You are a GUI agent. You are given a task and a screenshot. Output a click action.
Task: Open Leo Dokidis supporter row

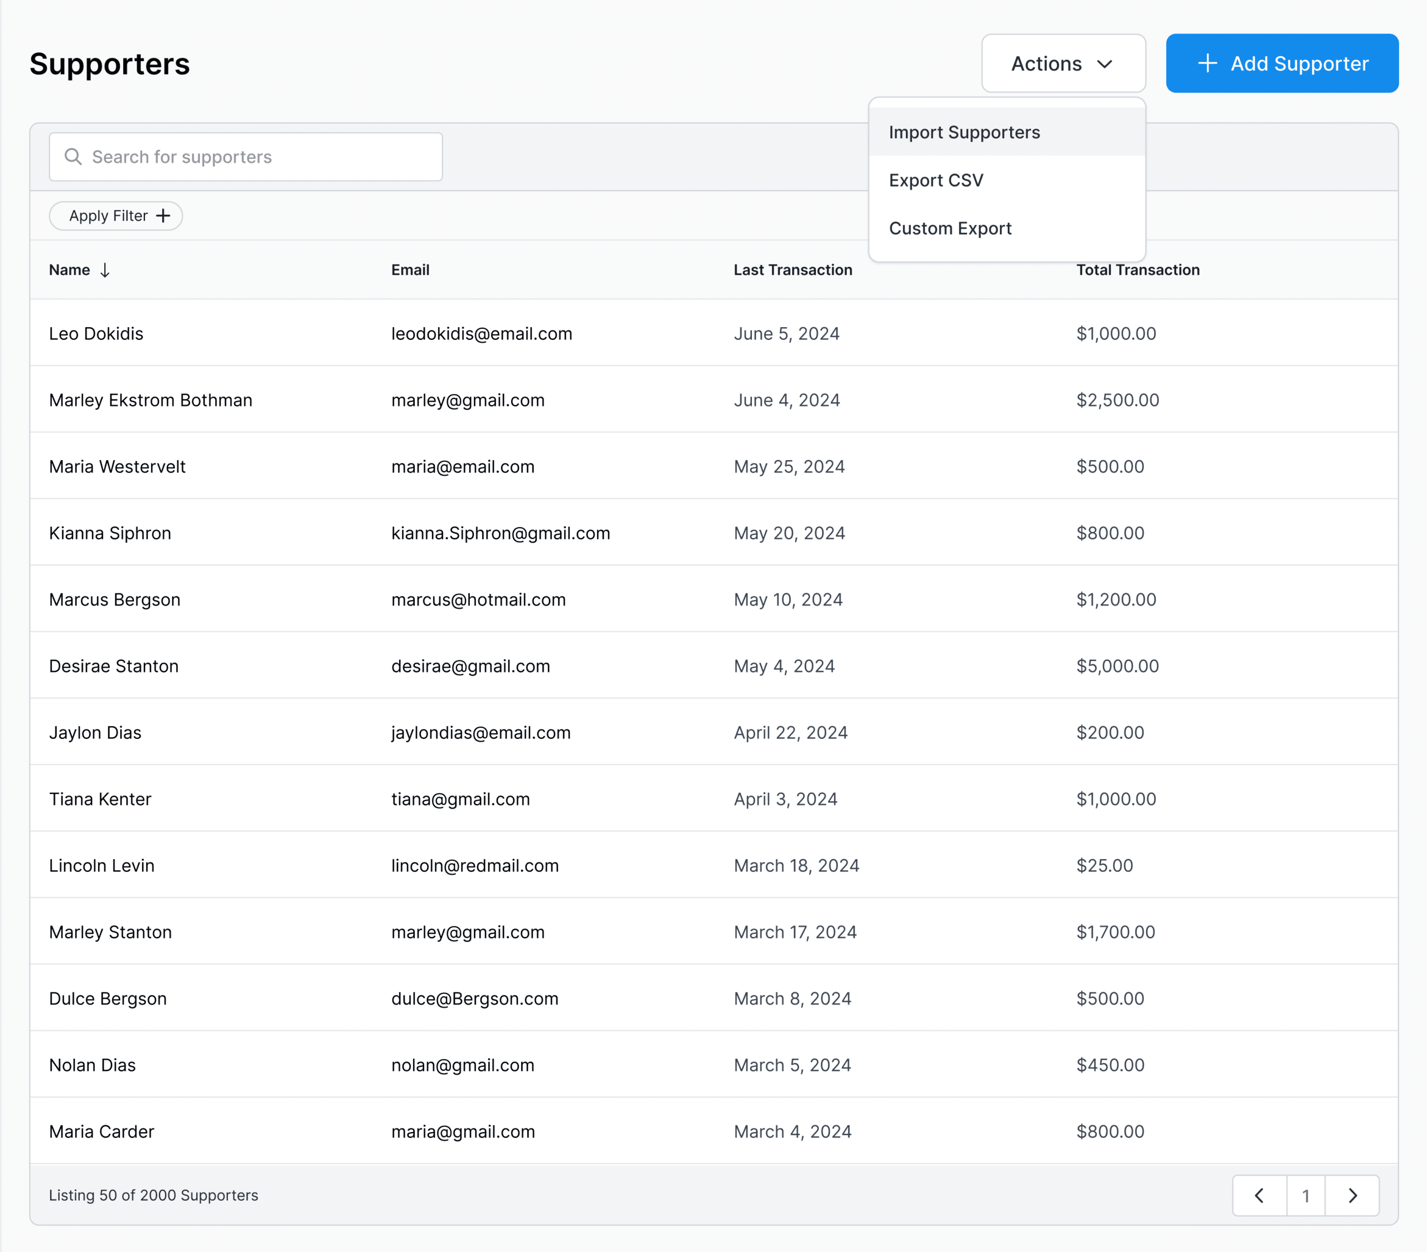pos(96,334)
